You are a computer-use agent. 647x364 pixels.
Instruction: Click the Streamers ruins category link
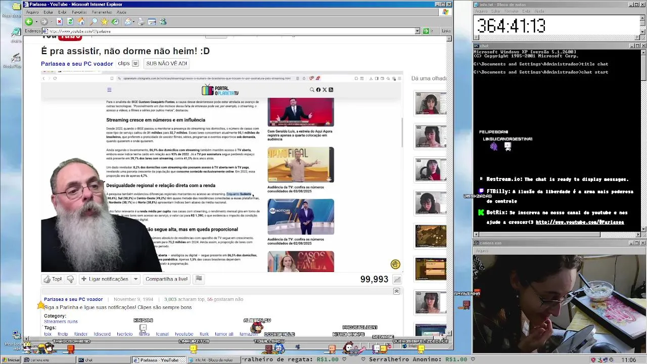(61, 322)
